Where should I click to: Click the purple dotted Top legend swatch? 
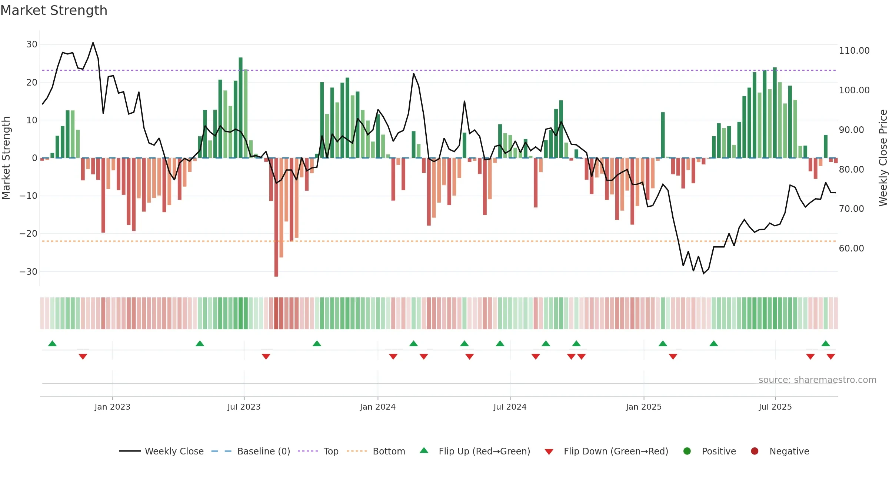pos(307,451)
